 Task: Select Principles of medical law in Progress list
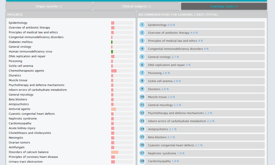click(x=33, y=32)
